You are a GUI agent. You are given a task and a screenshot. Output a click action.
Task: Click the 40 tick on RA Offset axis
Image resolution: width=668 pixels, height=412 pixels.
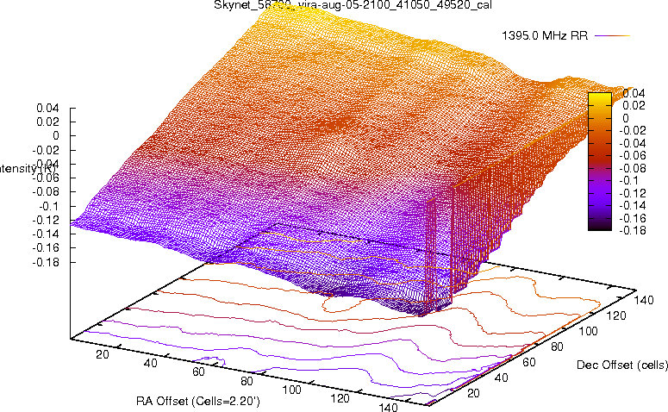pos(150,363)
